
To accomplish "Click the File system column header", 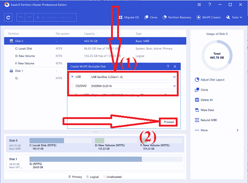I will (63, 34).
